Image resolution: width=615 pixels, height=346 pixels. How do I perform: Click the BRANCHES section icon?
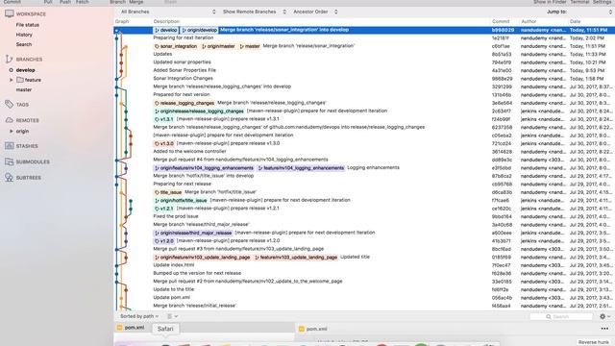click(x=9, y=60)
